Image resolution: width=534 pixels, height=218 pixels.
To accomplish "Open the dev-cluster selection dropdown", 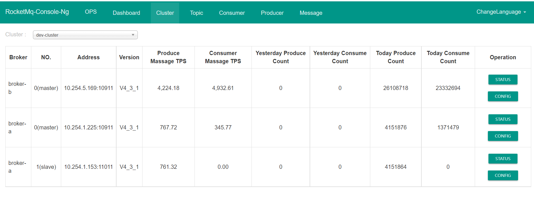I will point(85,35).
